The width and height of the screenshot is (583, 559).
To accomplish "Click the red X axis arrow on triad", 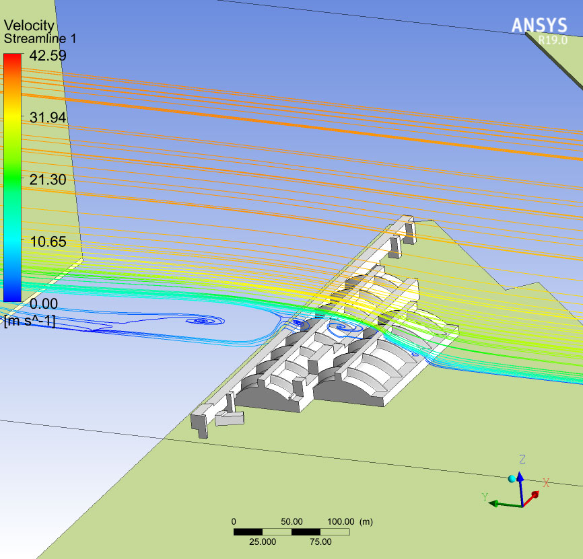I will [x=532, y=498].
